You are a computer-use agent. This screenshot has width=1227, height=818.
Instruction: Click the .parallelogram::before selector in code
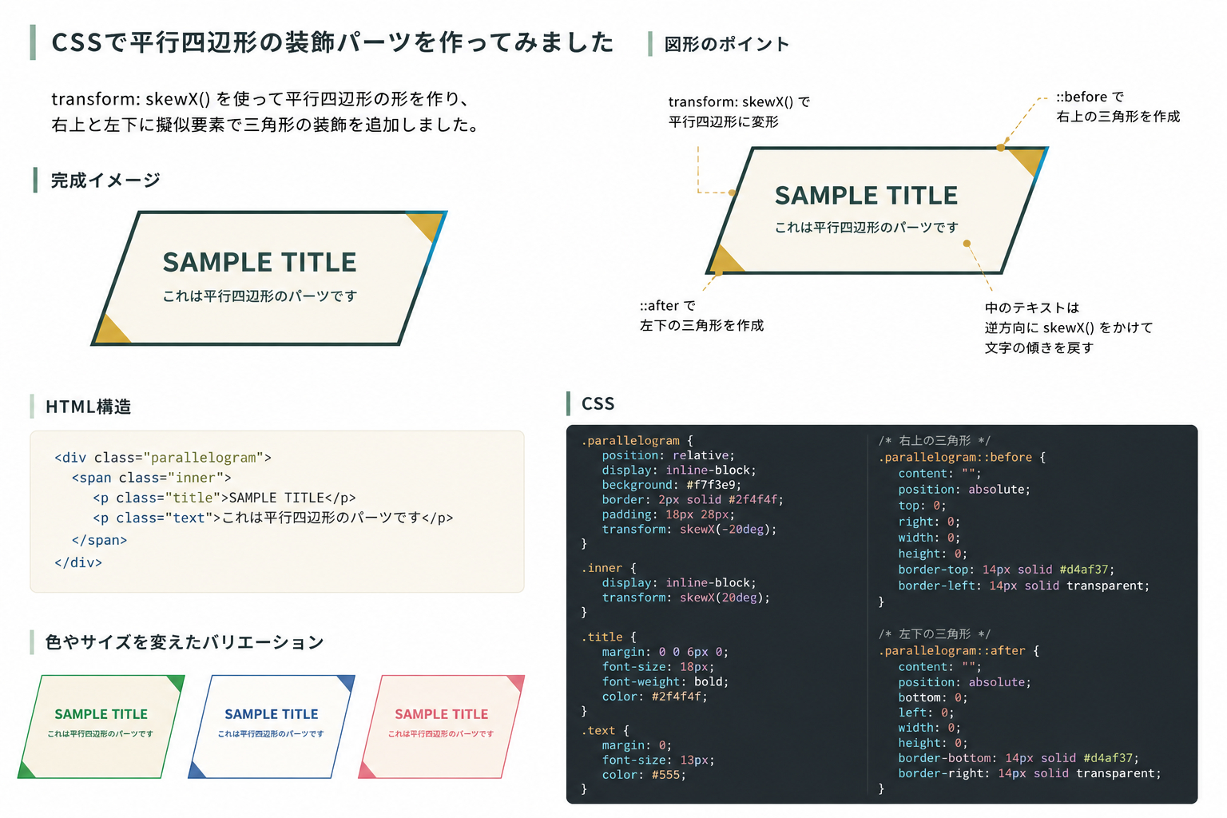955,457
